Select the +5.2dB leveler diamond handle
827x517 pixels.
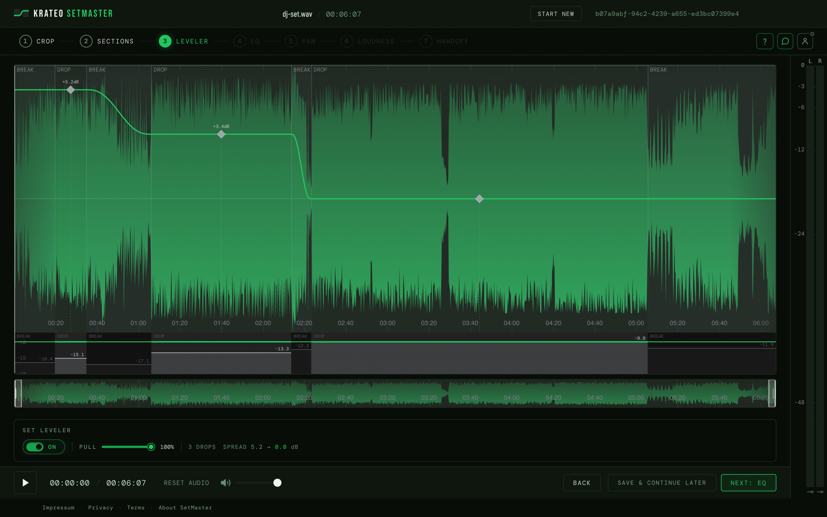tap(71, 90)
